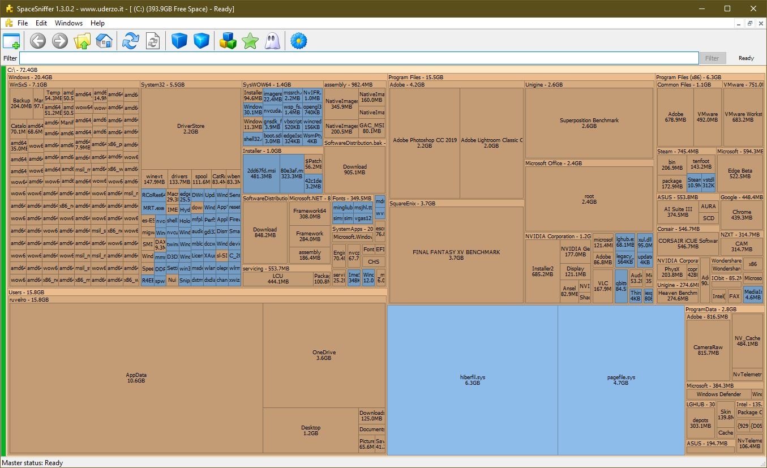
Task: Select the CORSAIR iCUE Software 546.7MB block
Action: coord(688,244)
